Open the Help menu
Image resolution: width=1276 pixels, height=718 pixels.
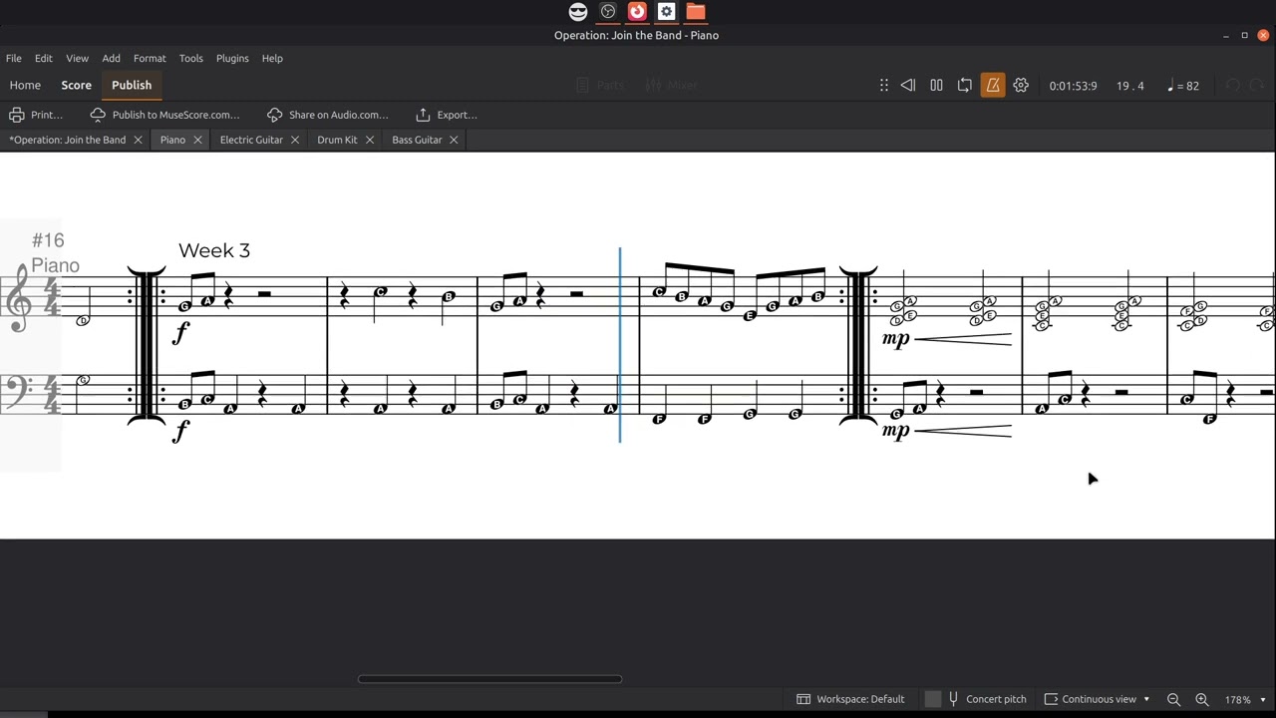272,58
